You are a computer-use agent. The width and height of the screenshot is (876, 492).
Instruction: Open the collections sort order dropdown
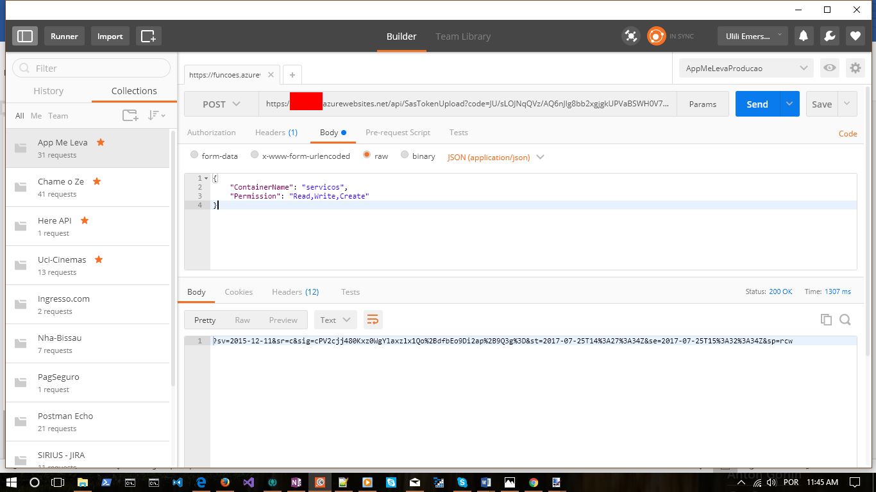[156, 115]
